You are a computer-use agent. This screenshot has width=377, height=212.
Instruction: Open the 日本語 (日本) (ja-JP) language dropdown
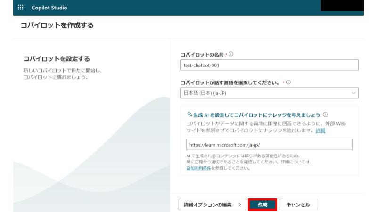[269, 93]
